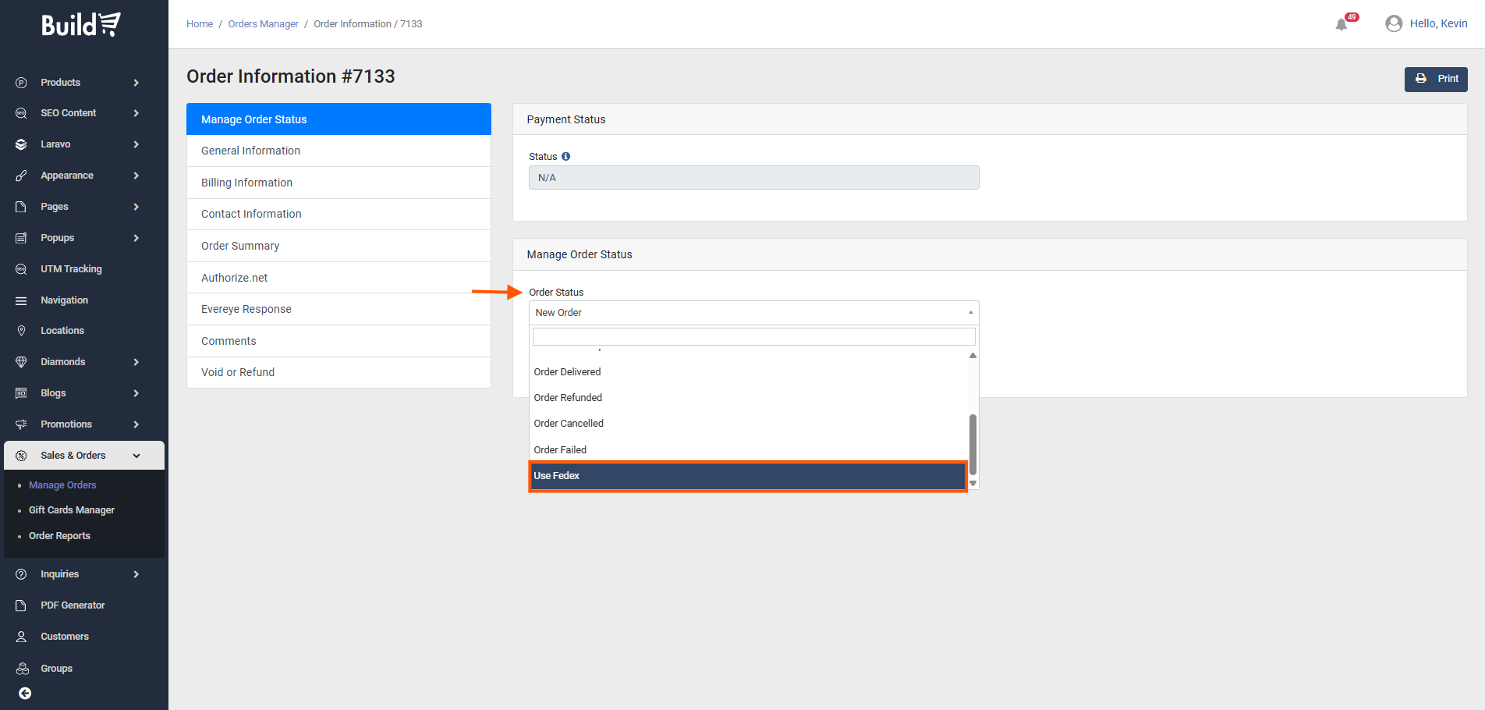Collapse sidebar with back arrow icon
This screenshot has height=710, width=1485.
[25, 694]
